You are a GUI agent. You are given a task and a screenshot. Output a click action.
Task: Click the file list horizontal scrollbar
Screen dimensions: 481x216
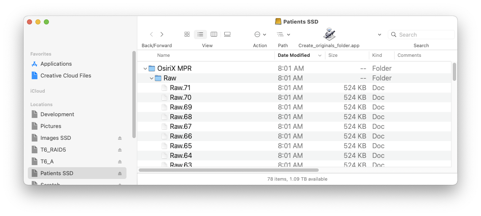228,170
